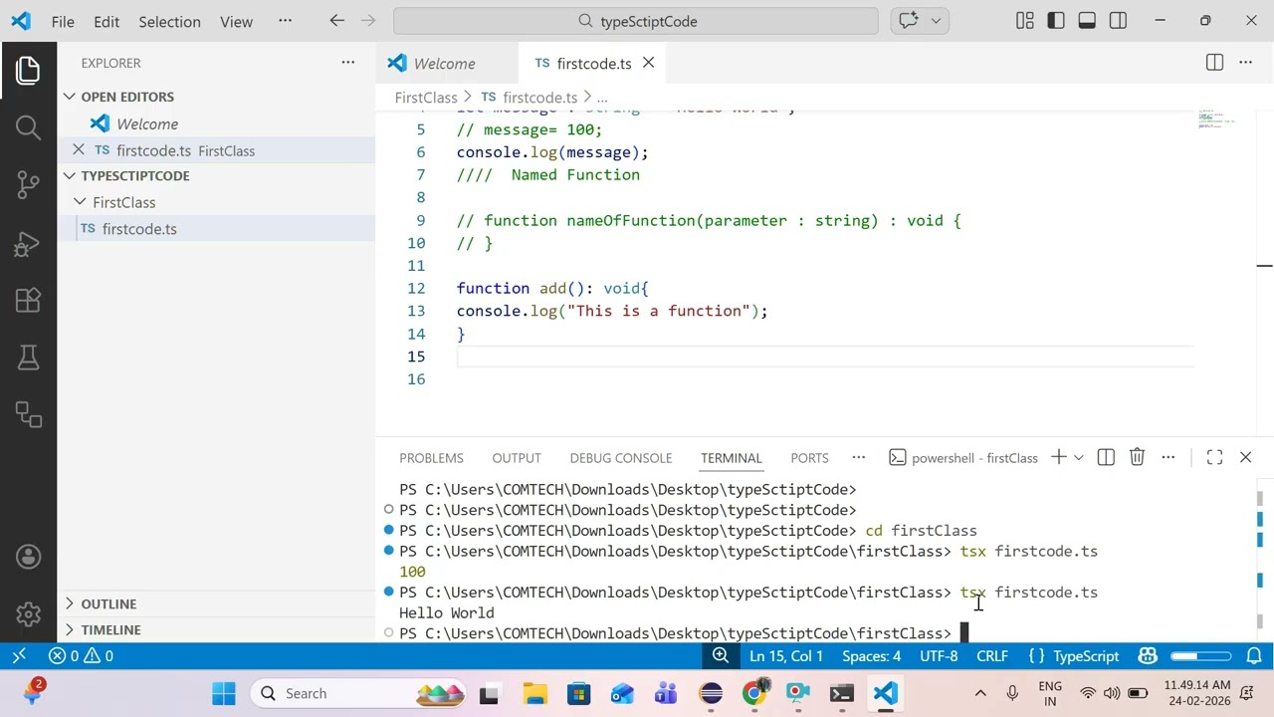Viewport: 1274px width, 717px height.
Task: Click the remote window indicator in status bar
Action: 18,655
